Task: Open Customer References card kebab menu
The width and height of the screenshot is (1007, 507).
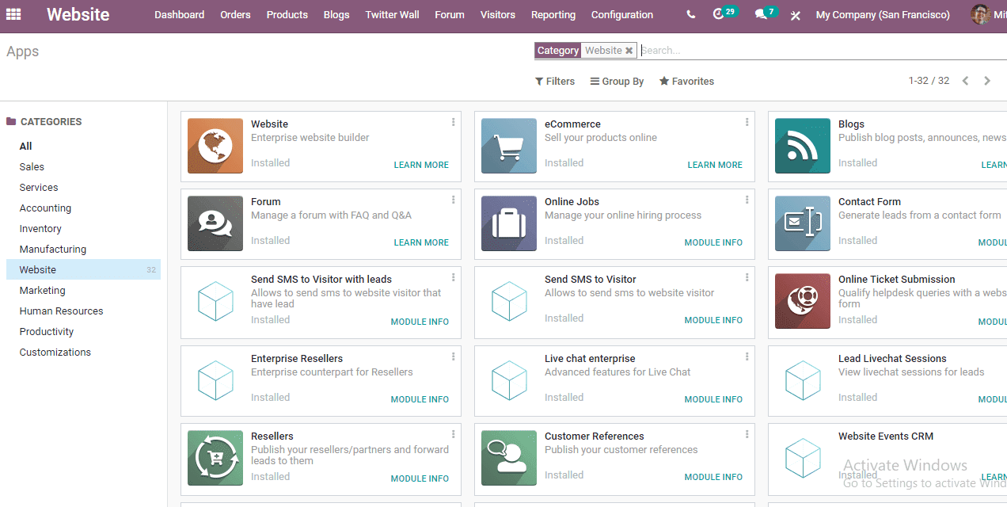Action: [x=747, y=434]
